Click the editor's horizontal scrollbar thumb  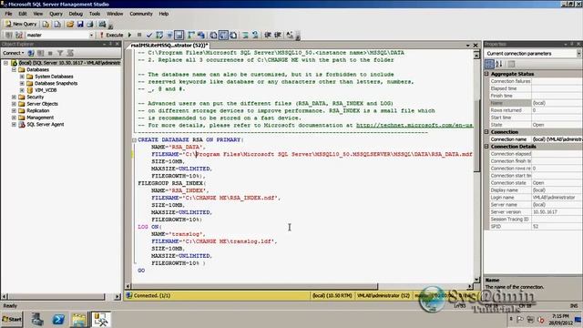click(255, 286)
